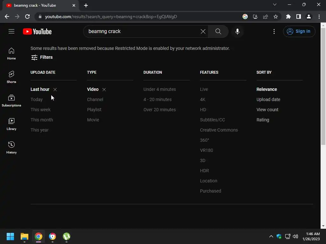Open the Windows Start menu
The width and height of the screenshot is (326, 244).
(x=10, y=236)
